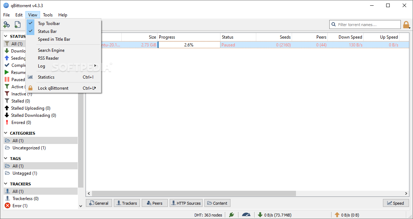
Task: Click the Add Torrent Link toolbar icon
Action: click(x=6, y=24)
